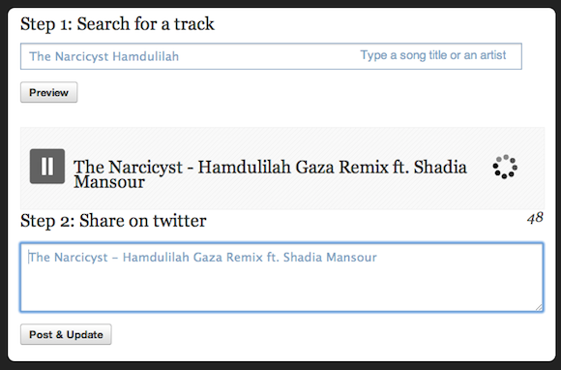Click the text area resize grip
Image resolution: width=561 pixels, height=370 pixels.
click(539, 307)
